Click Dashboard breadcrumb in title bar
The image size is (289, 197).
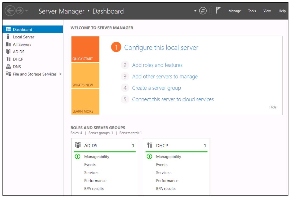[108, 11]
